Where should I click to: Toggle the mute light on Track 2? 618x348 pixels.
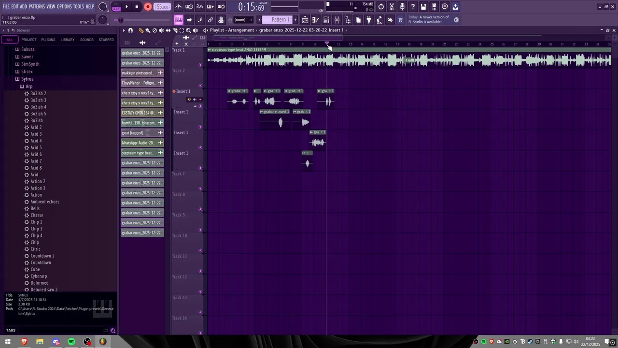tap(200, 86)
